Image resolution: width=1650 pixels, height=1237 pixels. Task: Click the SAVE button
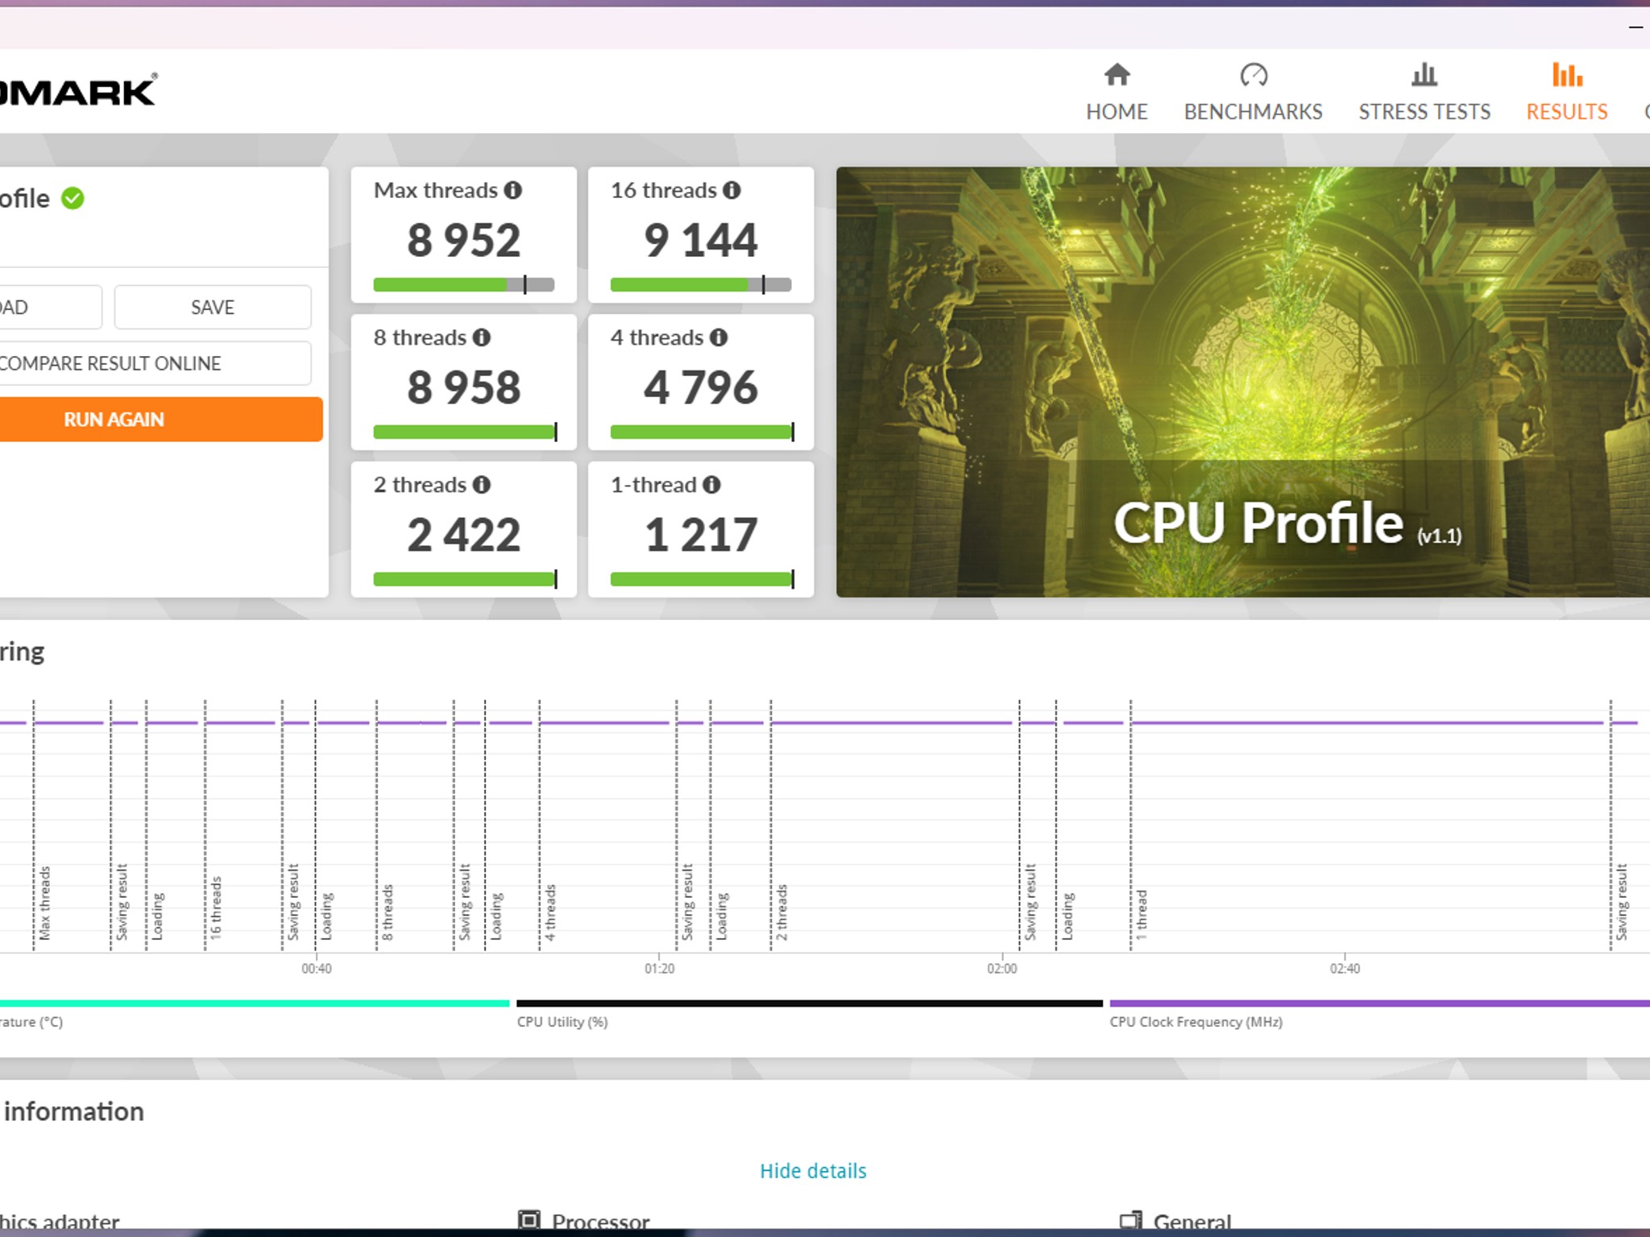[213, 307]
